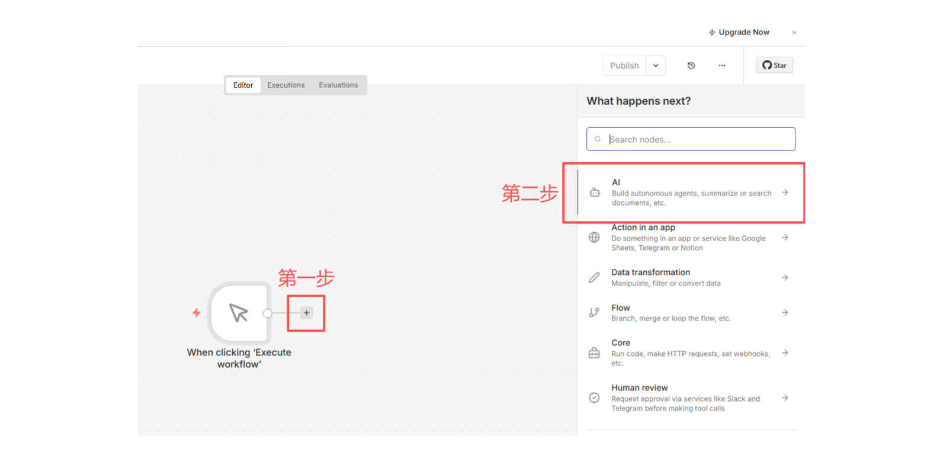937x456 pixels.
Task: Click the Publish button
Action: tap(624, 66)
